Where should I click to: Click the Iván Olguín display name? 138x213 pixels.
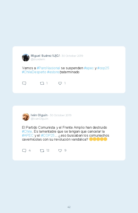click(x=39, y=115)
